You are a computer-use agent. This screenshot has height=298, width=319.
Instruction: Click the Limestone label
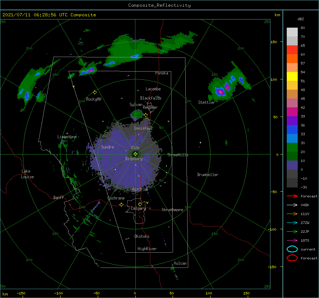click(67, 137)
